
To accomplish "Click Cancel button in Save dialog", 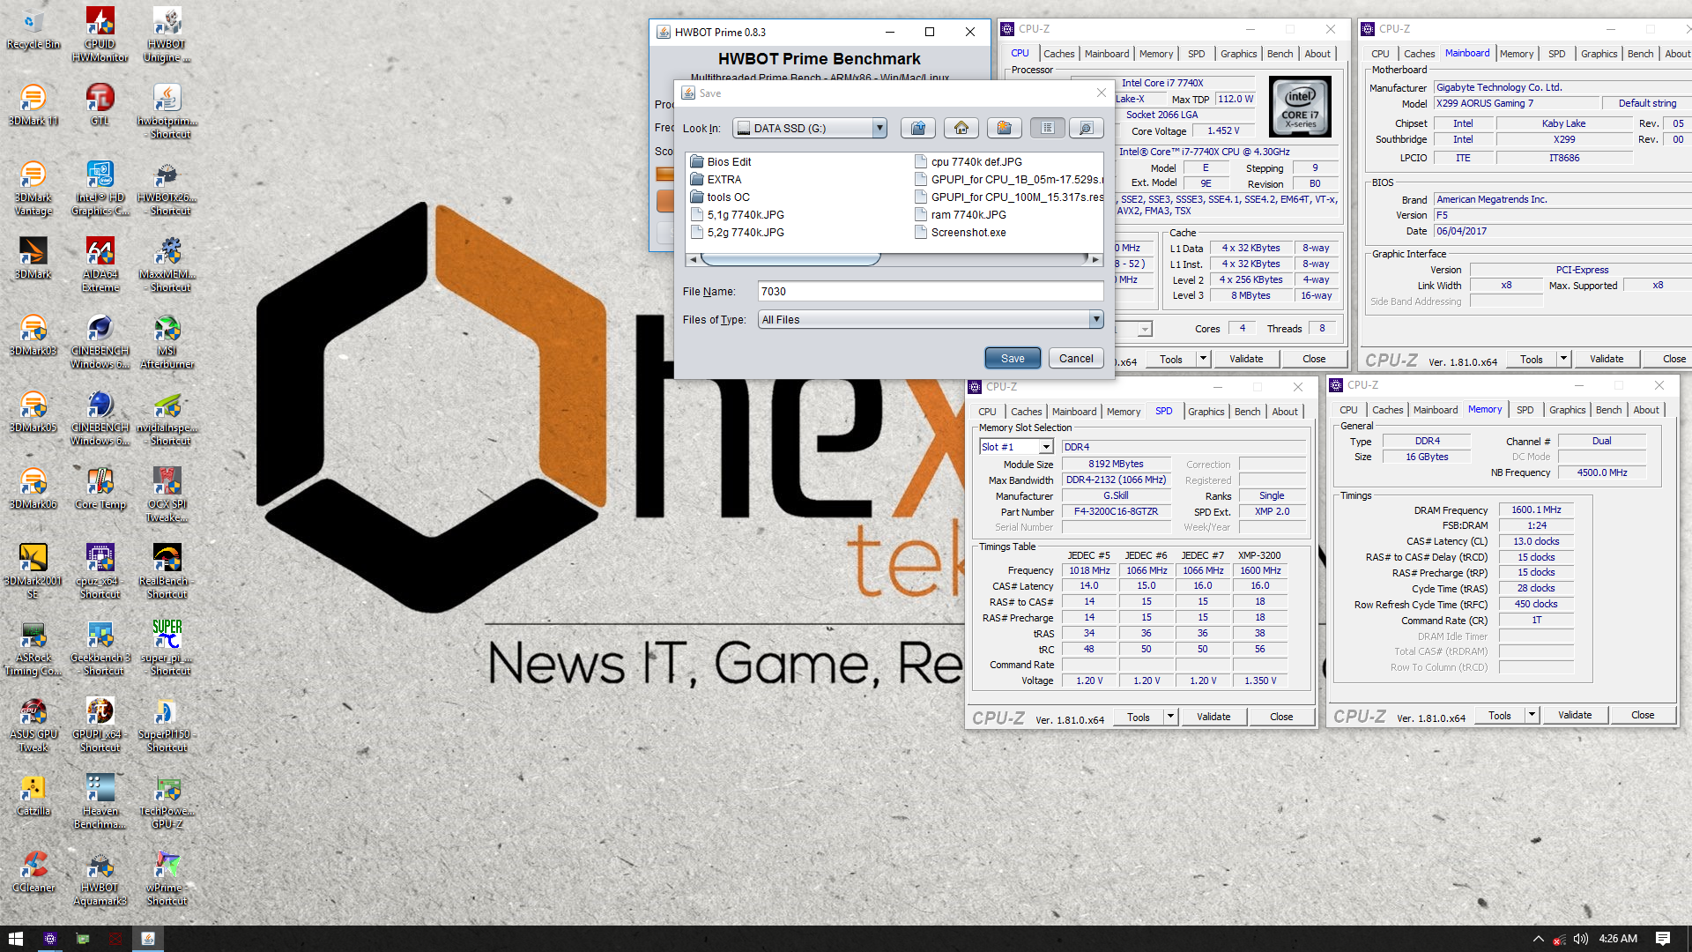I will coord(1076,358).
